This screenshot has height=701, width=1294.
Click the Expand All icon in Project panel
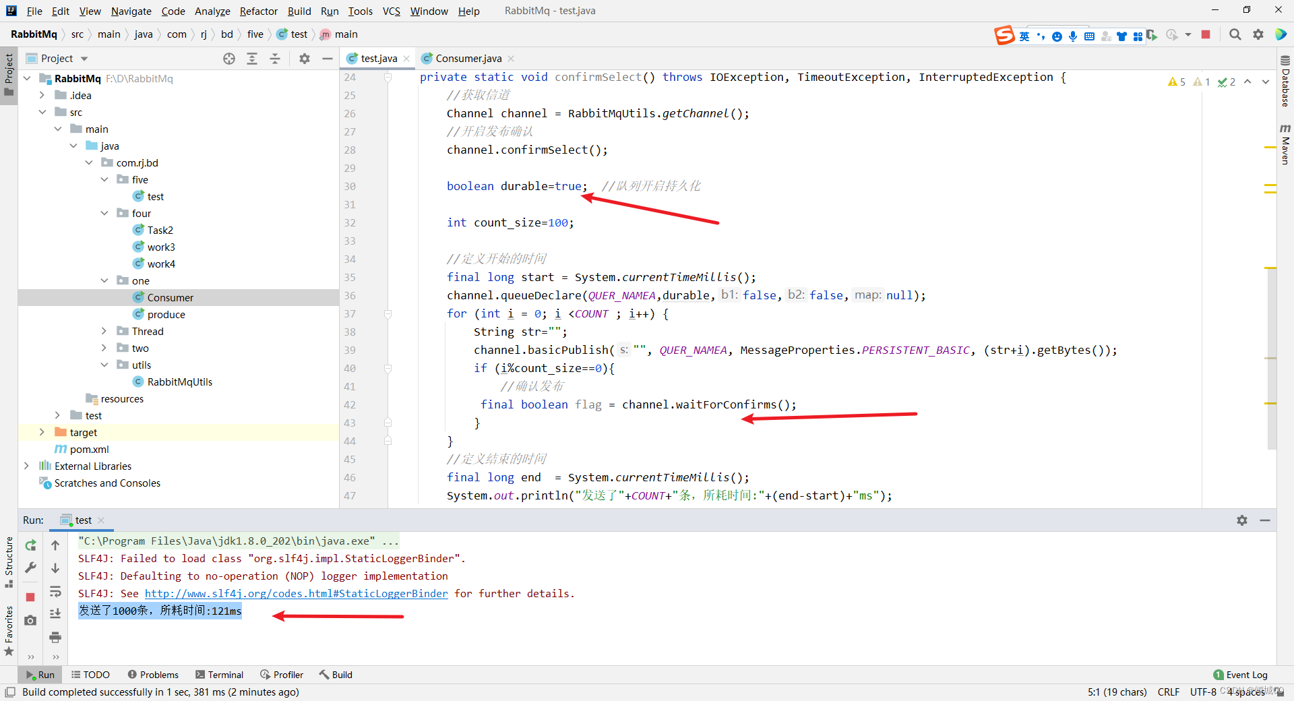pos(252,59)
